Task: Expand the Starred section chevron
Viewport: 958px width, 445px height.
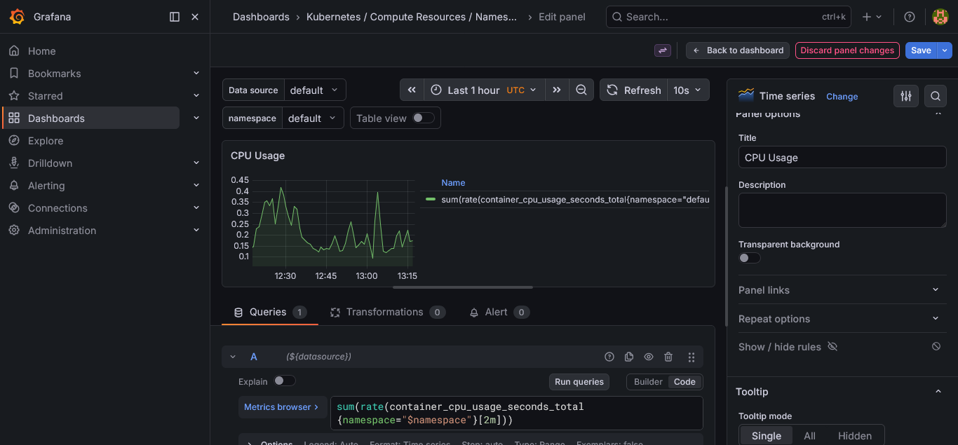Action: click(x=196, y=95)
